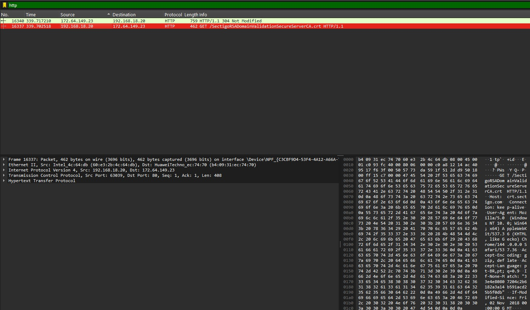Viewport: 530px width, 310px height.
Task: Click the display filter field containing "http"
Action: tap(268, 5)
